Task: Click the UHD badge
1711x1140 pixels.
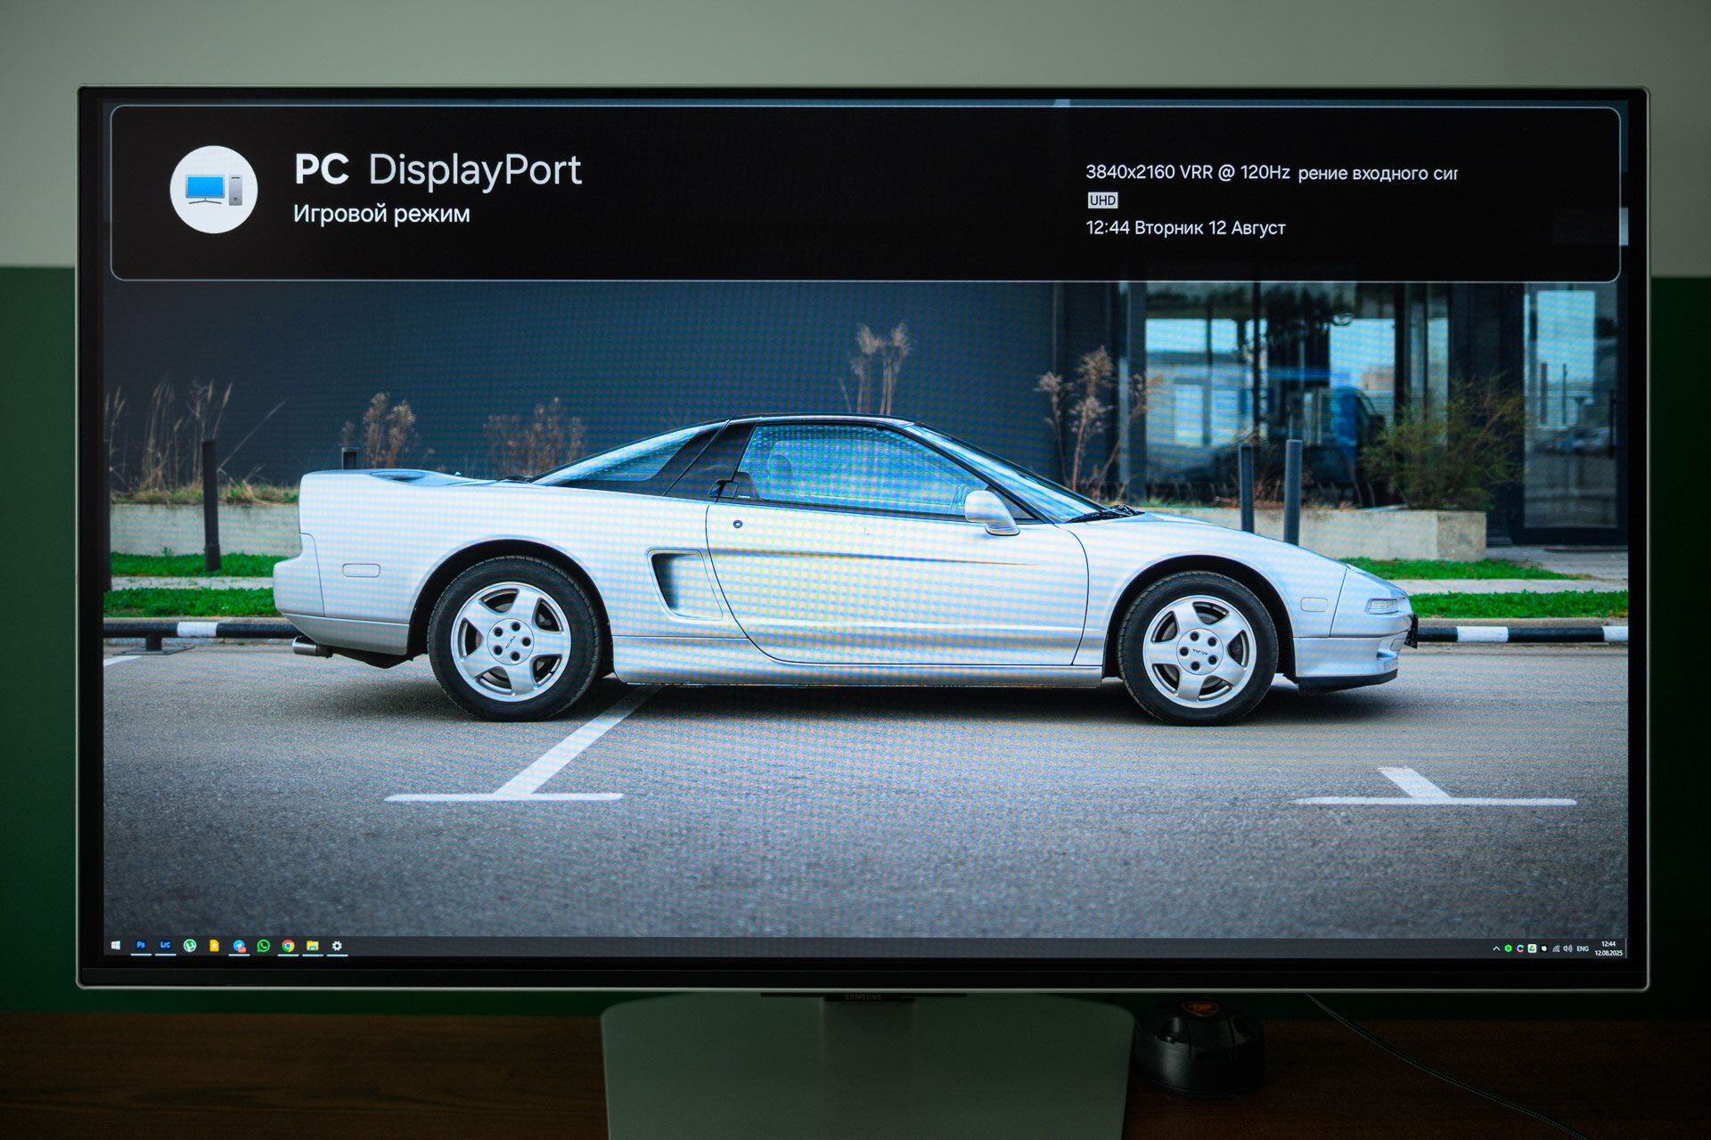Action: (x=1102, y=200)
